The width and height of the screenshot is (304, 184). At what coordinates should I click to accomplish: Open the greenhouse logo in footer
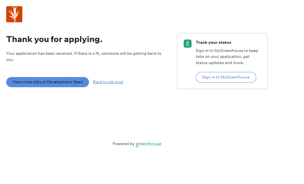coord(149,144)
